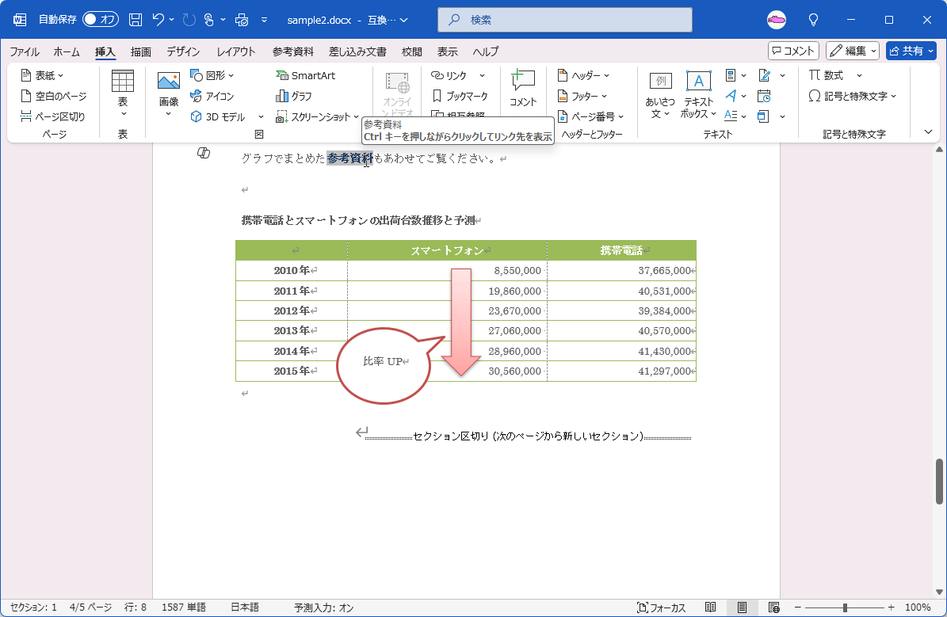947x617 pixels.
Task: Open the ヘッダー header gallery
Action: pyautogui.click(x=583, y=75)
